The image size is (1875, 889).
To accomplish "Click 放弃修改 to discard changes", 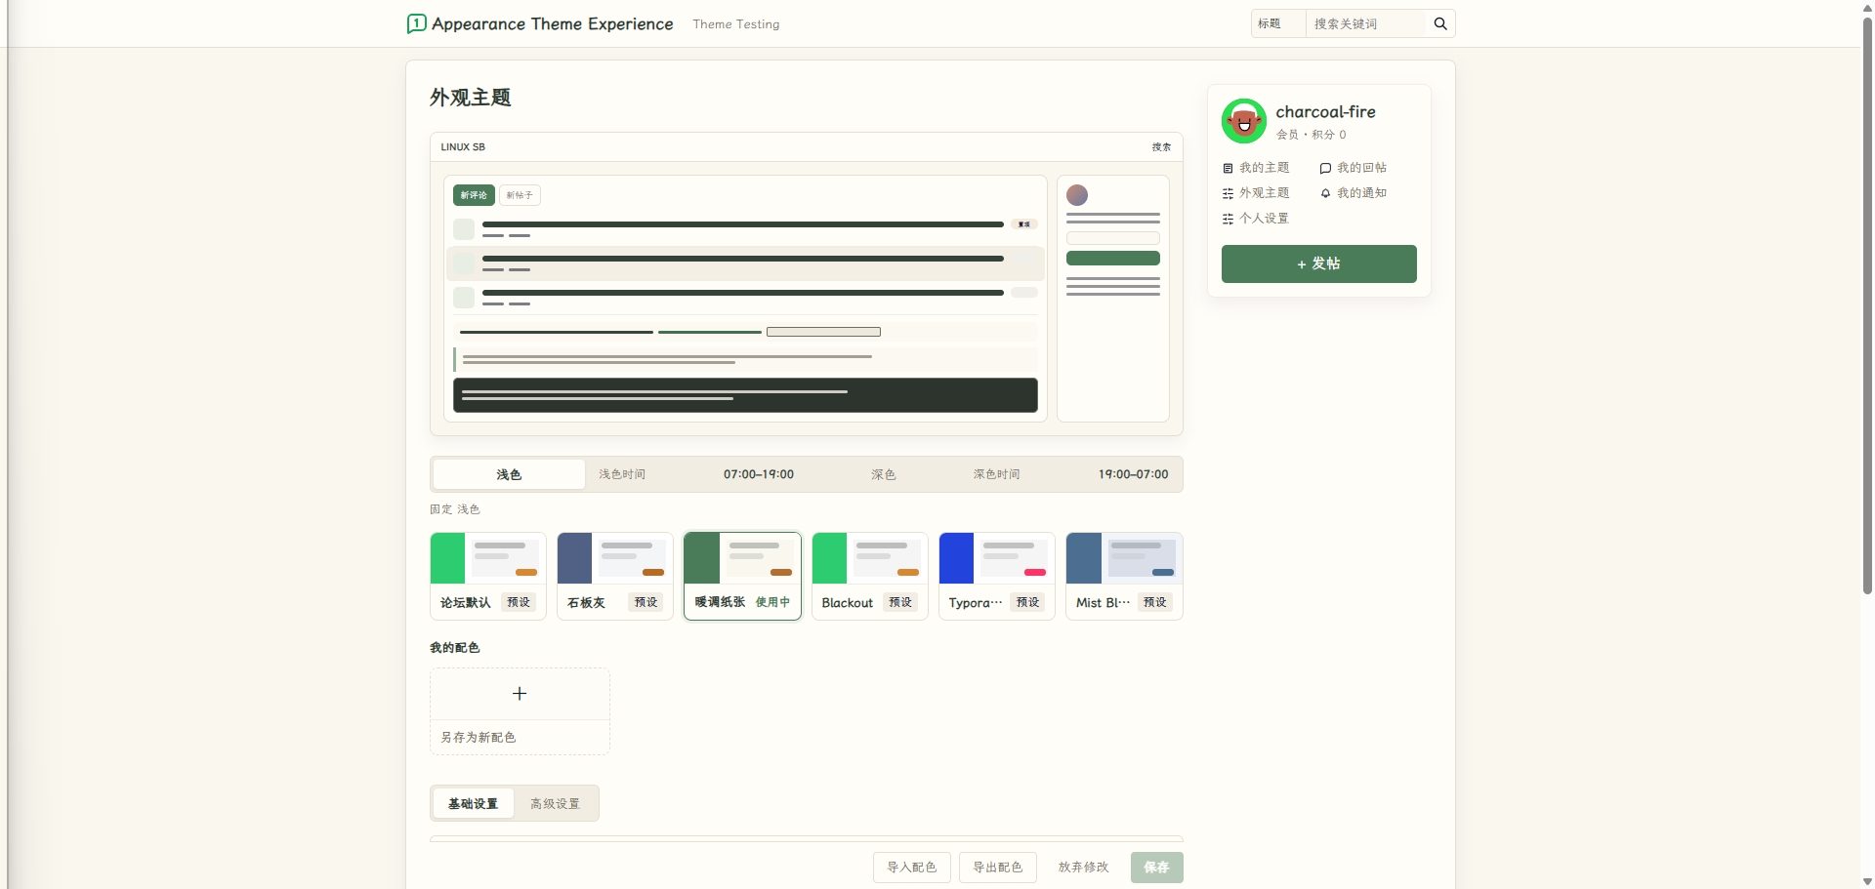I will tap(1083, 868).
